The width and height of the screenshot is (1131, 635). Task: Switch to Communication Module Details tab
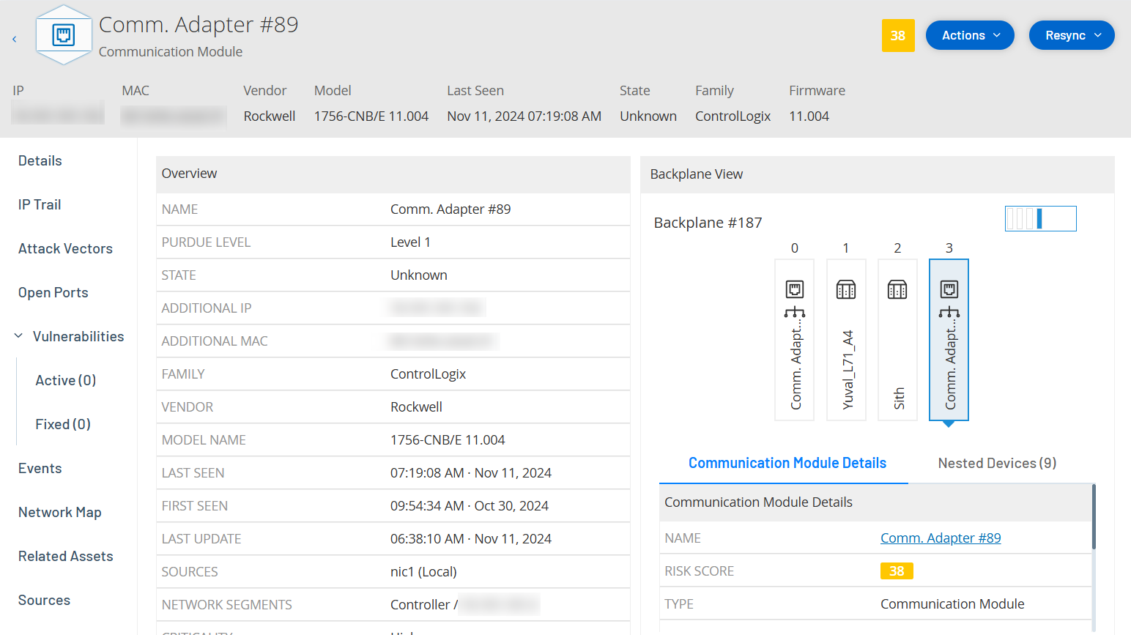[x=787, y=463]
